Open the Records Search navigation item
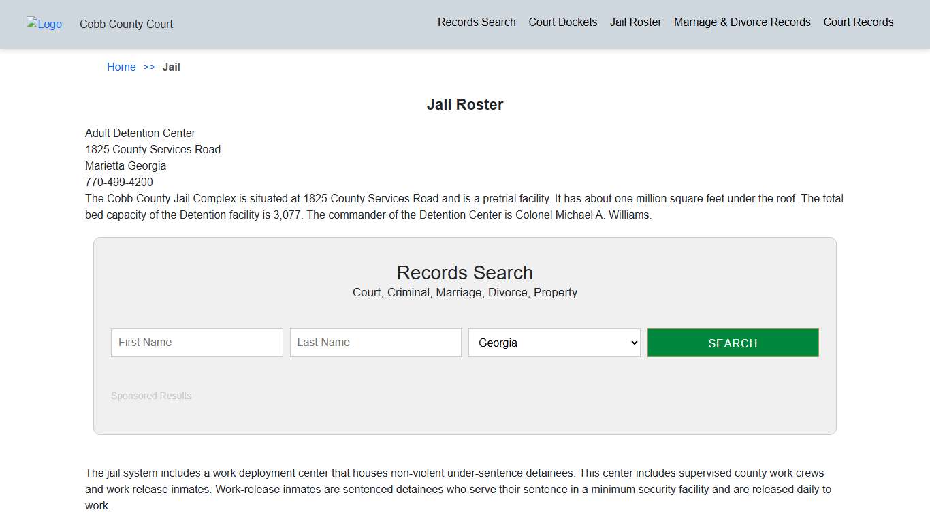930x523 pixels. [x=477, y=22]
